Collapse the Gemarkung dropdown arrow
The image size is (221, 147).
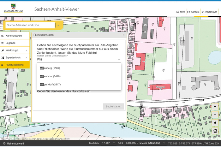point(119,59)
